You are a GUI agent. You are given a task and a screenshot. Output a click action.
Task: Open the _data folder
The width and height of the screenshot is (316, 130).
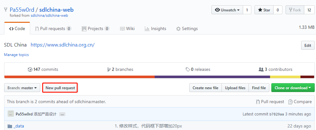click(19, 126)
